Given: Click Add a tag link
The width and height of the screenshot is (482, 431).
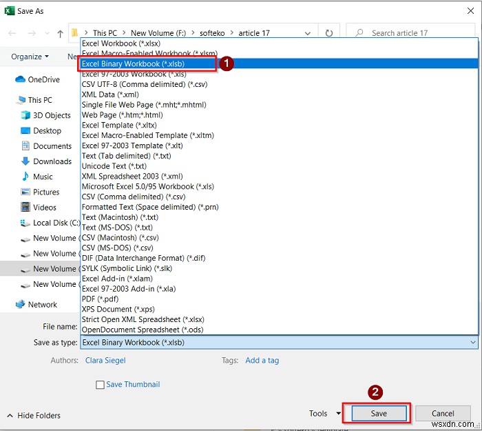Looking at the screenshot, I should tap(262, 360).
